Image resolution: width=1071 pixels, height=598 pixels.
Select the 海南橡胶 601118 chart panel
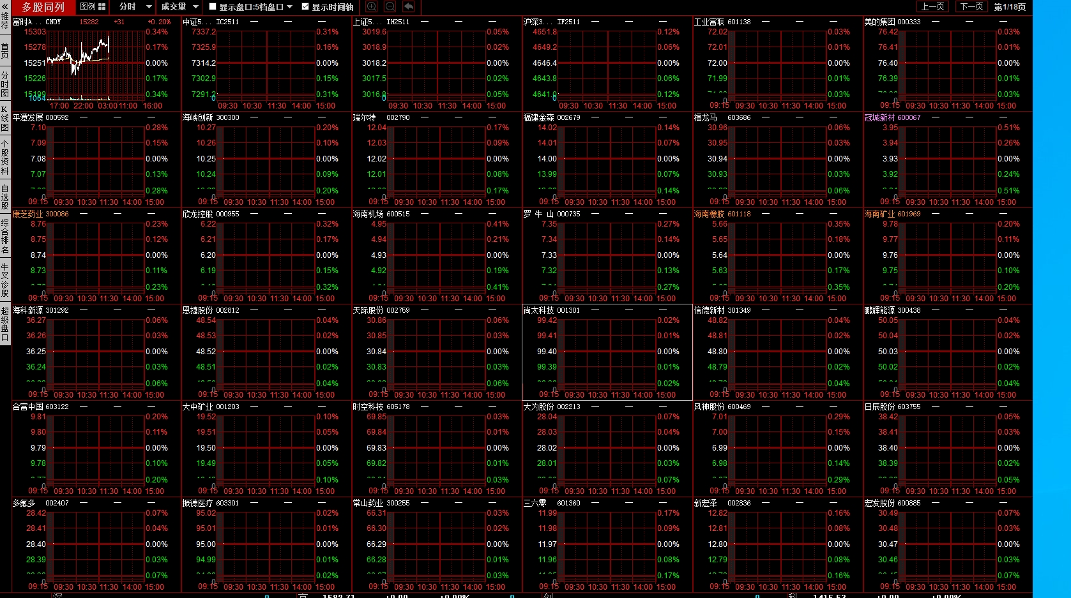click(x=778, y=256)
